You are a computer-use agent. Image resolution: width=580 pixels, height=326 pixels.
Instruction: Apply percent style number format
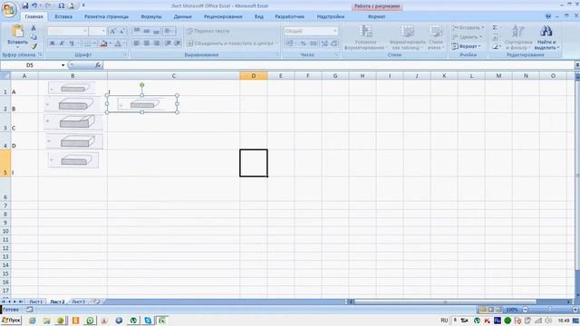(304, 43)
